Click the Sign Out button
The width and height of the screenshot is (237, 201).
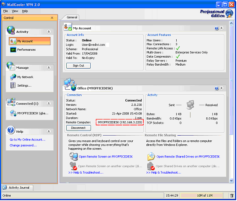click(x=78, y=66)
